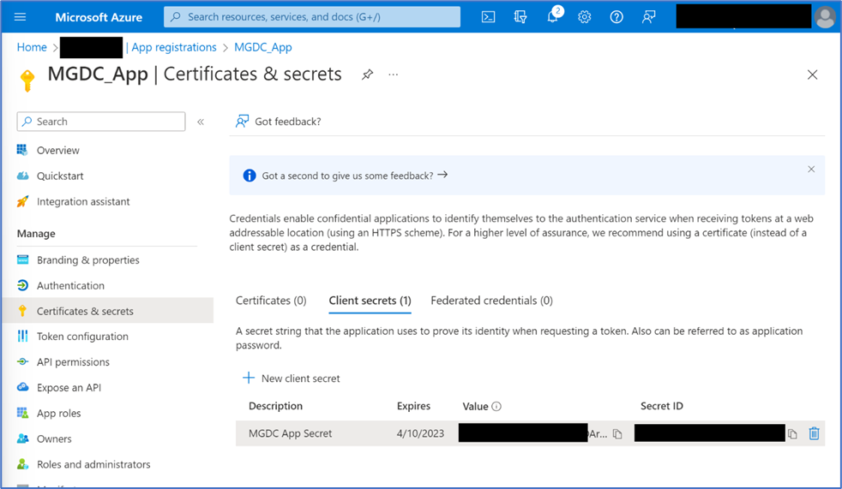The image size is (842, 489).
Task: Open the more options ellipsis menu
Action: coord(394,75)
